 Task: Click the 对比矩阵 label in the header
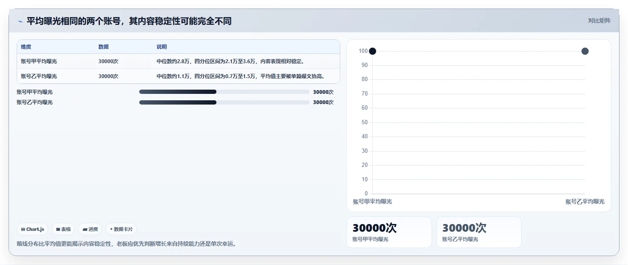pyautogui.click(x=599, y=20)
